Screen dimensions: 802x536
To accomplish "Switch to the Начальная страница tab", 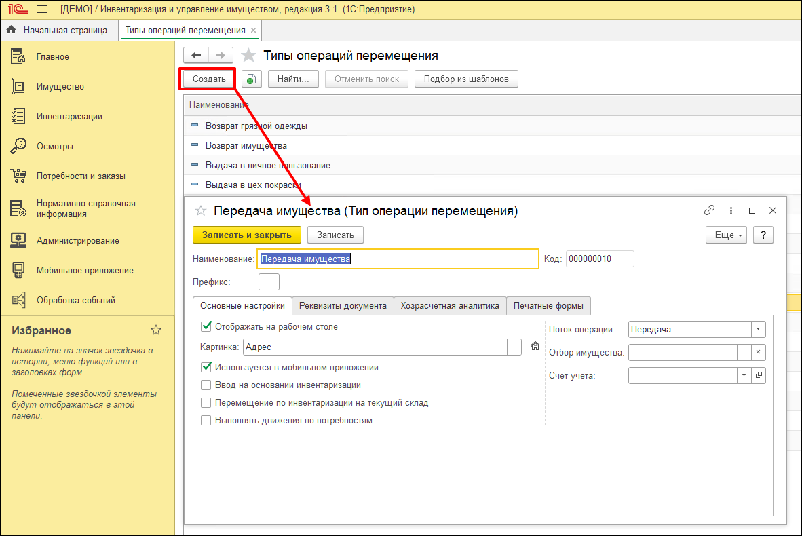I will 59,30.
